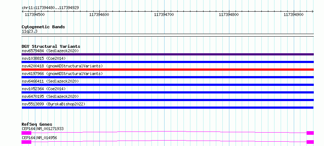Click the left exon block of NM_014956
324x146 pixels.
point(26,142)
